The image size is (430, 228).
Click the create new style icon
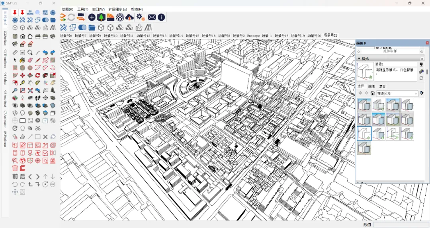click(x=422, y=72)
